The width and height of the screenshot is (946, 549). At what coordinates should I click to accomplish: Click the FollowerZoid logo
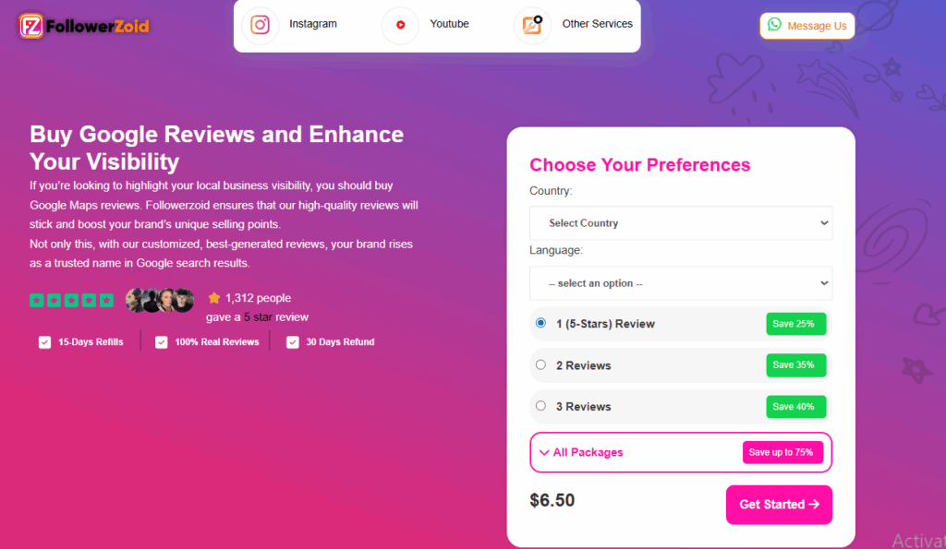[x=83, y=26]
